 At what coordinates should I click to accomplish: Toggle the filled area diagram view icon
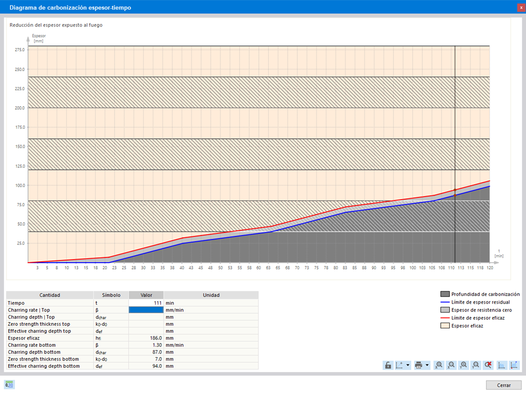coord(501,365)
